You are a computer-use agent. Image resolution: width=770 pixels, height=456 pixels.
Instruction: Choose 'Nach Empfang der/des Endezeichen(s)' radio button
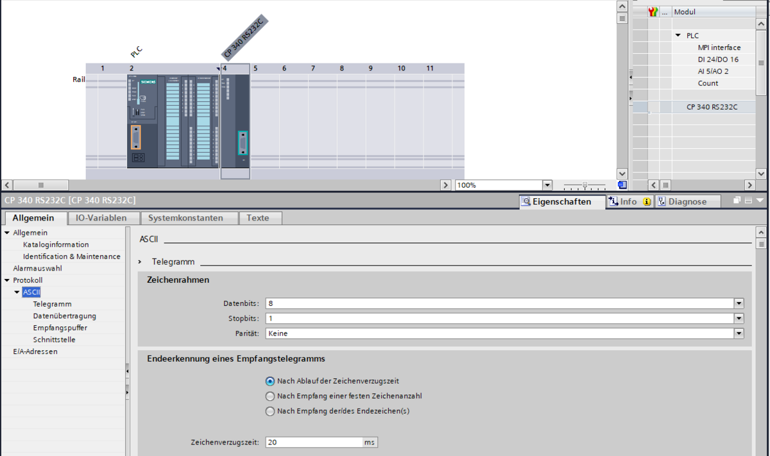coord(270,411)
